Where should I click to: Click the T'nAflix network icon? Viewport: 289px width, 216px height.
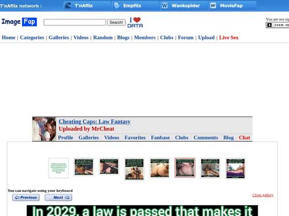(68, 6)
